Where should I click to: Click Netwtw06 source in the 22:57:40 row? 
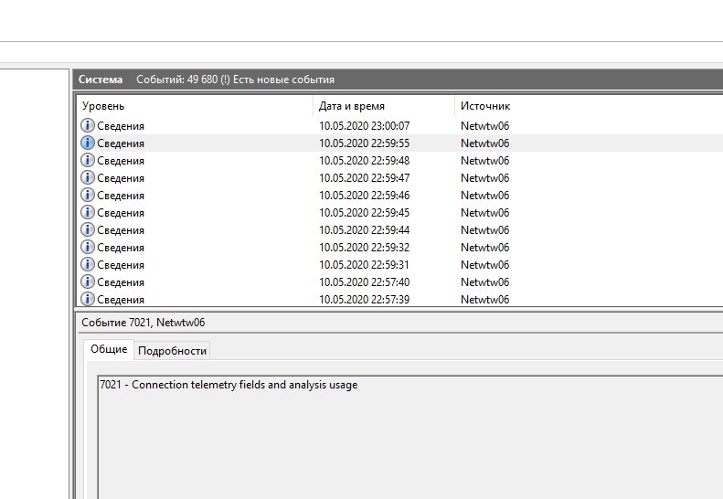coord(484,282)
